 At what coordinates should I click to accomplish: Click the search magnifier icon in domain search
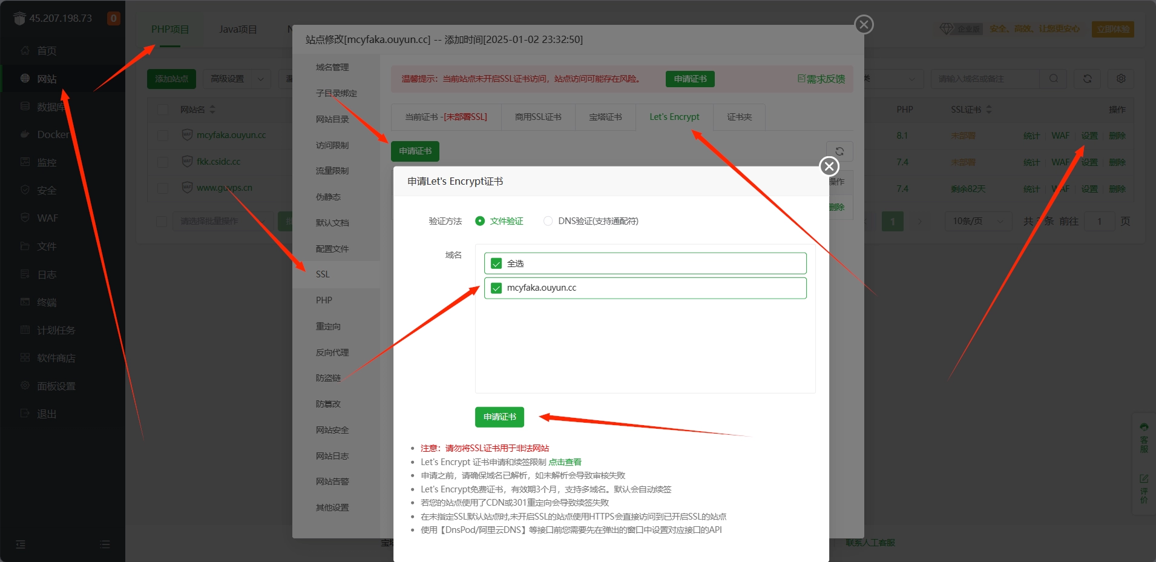click(1054, 79)
